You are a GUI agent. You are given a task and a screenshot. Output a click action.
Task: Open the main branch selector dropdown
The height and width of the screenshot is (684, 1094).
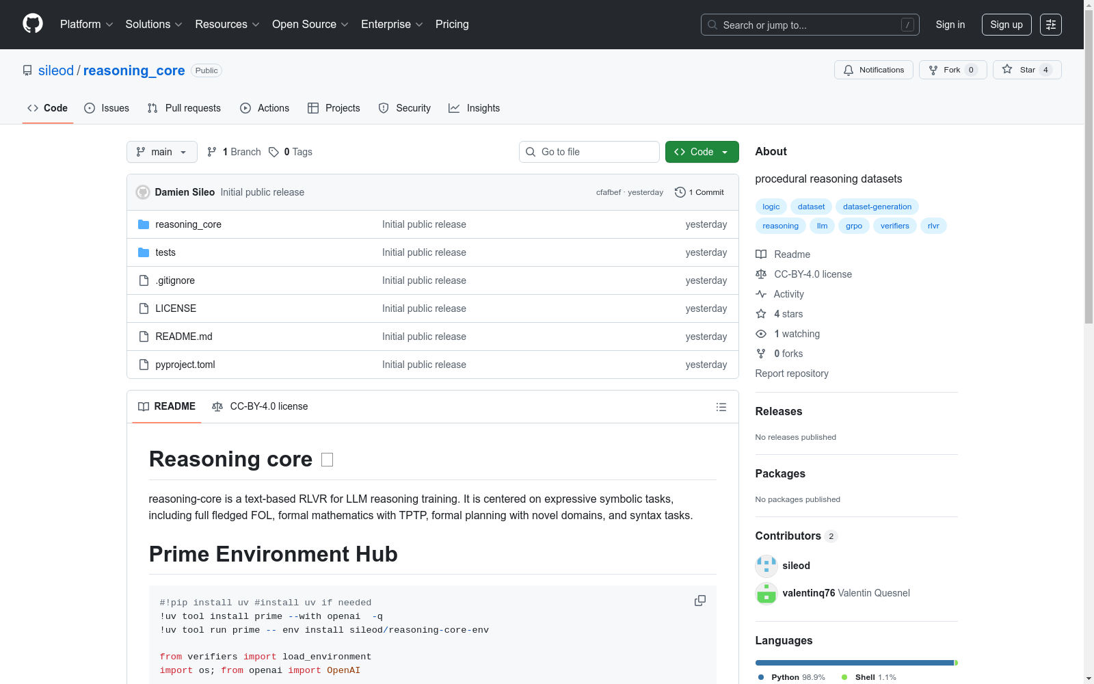coord(162,152)
